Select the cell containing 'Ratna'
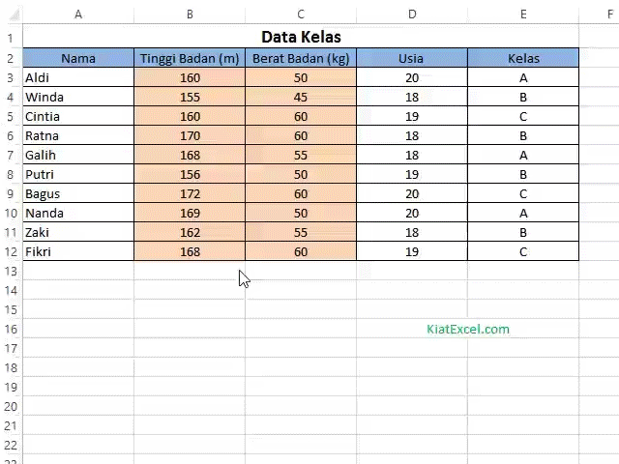 point(78,135)
